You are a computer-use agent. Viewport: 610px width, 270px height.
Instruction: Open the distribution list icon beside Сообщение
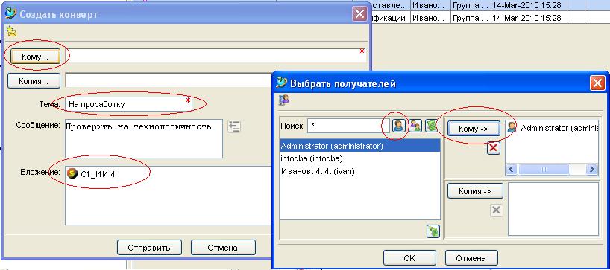coord(234,126)
